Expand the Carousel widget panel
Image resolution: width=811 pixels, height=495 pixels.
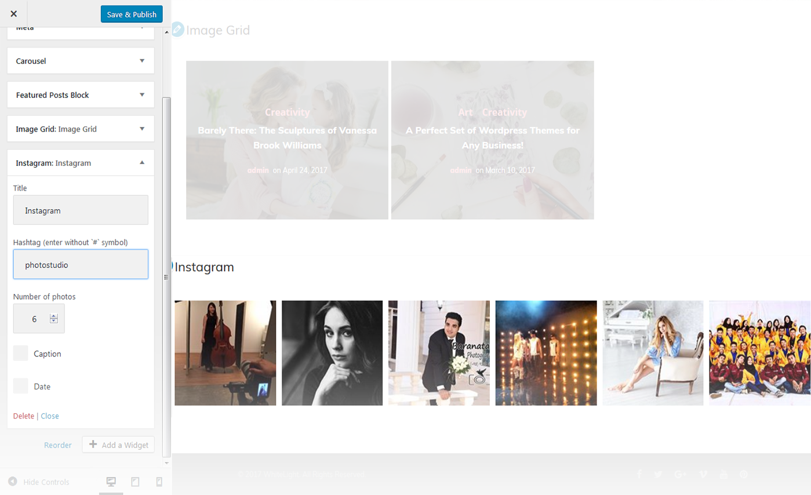[x=81, y=61]
